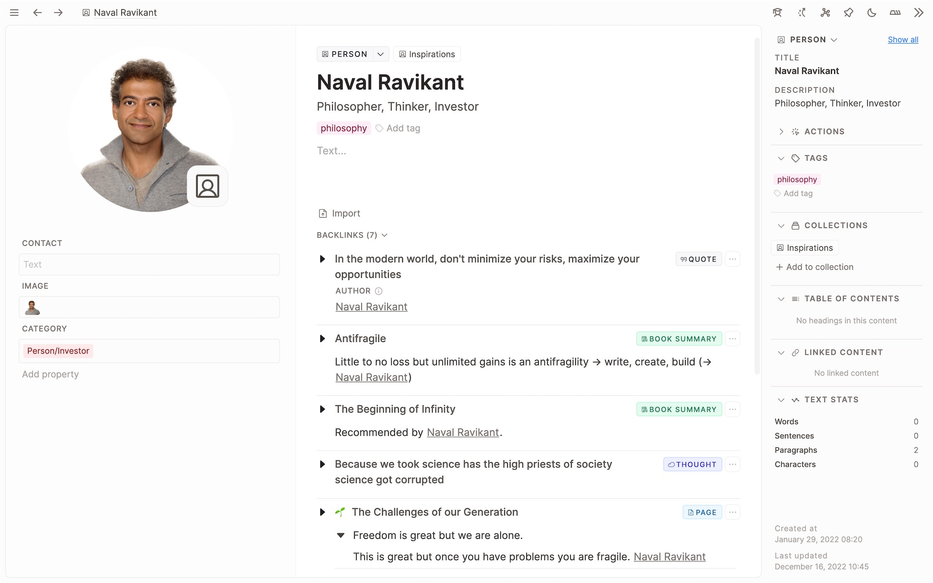
Task: Open the hamburger sidebar menu
Action: pyautogui.click(x=14, y=13)
